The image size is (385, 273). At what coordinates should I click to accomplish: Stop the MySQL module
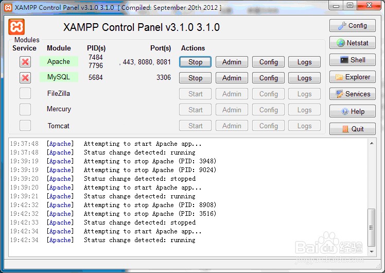[195, 78]
